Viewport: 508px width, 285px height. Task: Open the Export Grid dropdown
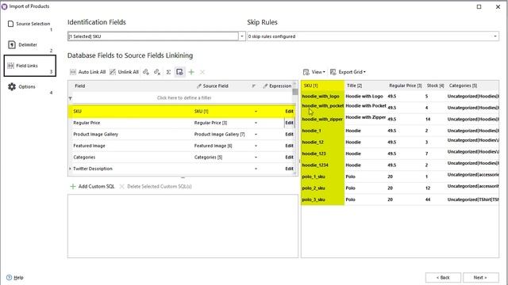pyautogui.click(x=352, y=72)
